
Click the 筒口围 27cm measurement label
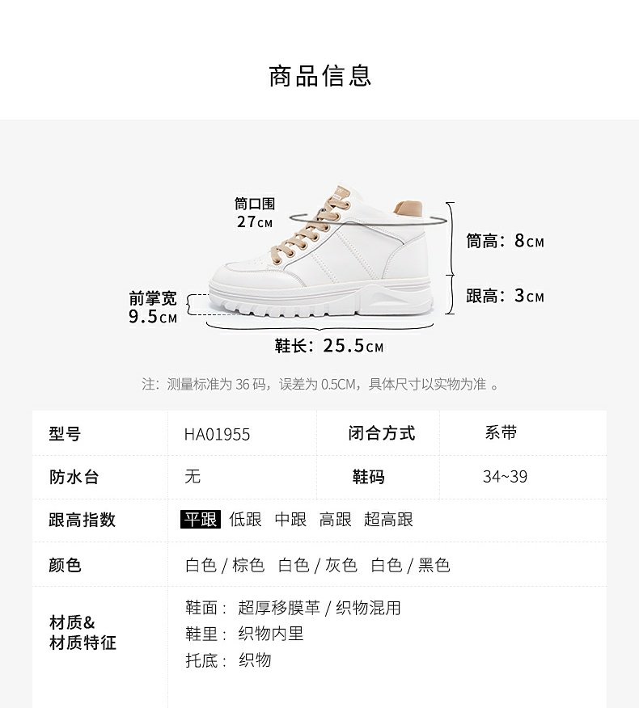click(x=255, y=213)
